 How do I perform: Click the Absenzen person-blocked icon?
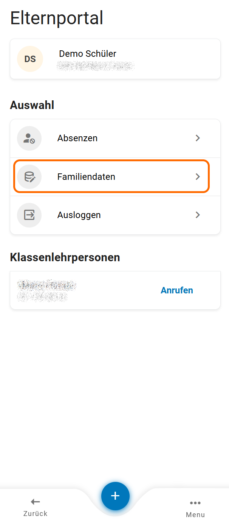click(x=29, y=138)
